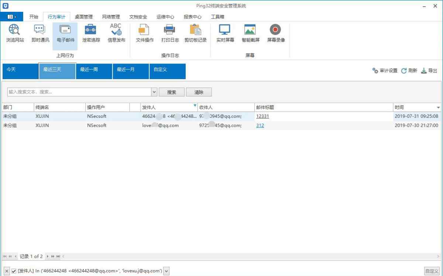Go to next record arrow

48,256
